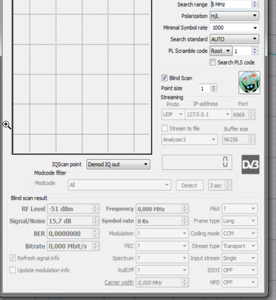Image resolution: width=276 pixels, height=300 pixels.
Task: Open the Coding mode CCM dropdown
Action: 240,234
